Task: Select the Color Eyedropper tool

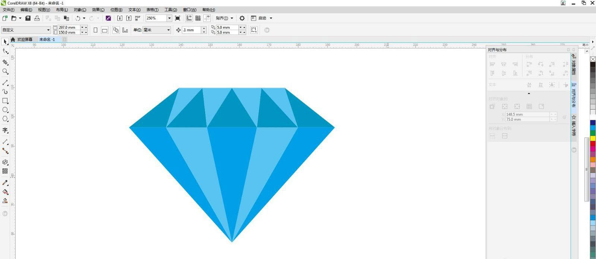Action: pyautogui.click(x=5, y=183)
